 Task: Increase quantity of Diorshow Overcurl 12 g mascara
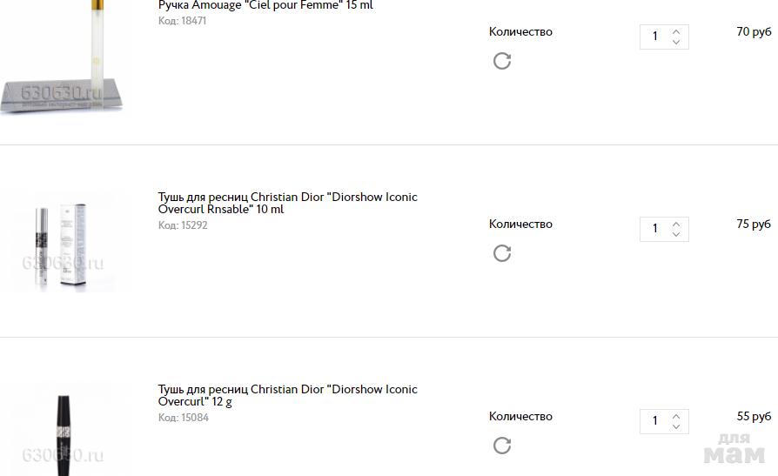(676, 416)
